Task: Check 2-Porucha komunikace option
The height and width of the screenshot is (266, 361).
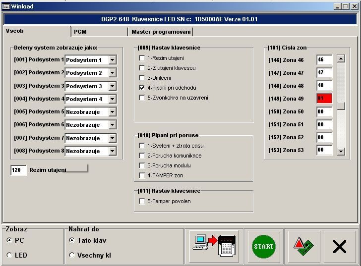Action: click(x=142, y=156)
